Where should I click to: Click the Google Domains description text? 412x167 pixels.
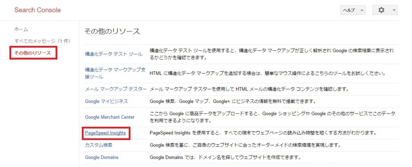pyautogui.click(x=225, y=157)
